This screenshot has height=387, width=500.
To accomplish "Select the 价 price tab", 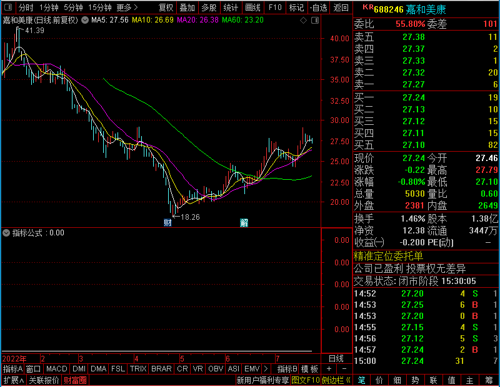I will point(379,380).
